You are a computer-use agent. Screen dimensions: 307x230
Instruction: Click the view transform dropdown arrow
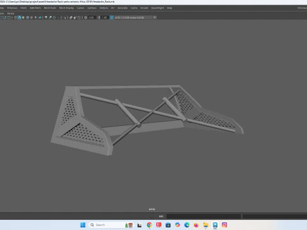pos(155,17)
